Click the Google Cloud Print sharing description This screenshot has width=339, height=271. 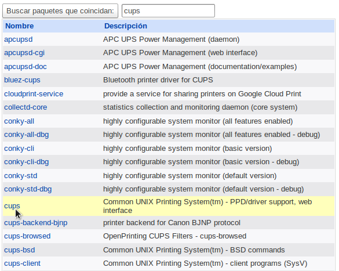tap(202, 94)
